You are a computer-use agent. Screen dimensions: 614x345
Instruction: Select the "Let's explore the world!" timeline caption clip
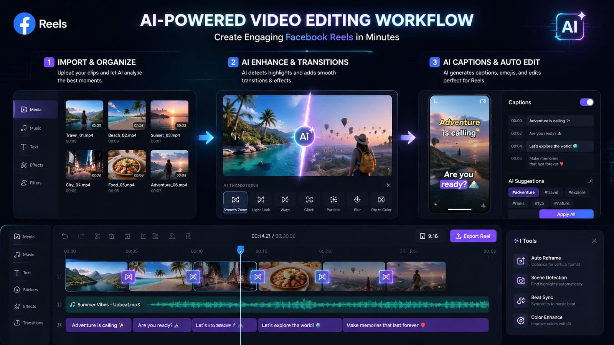click(300, 325)
